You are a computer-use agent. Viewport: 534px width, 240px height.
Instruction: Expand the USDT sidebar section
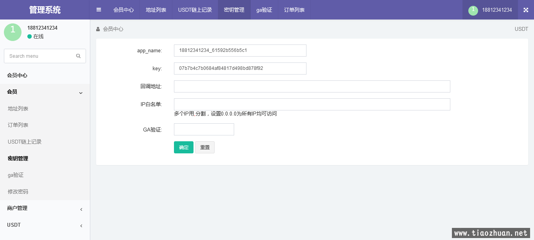(45, 225)
